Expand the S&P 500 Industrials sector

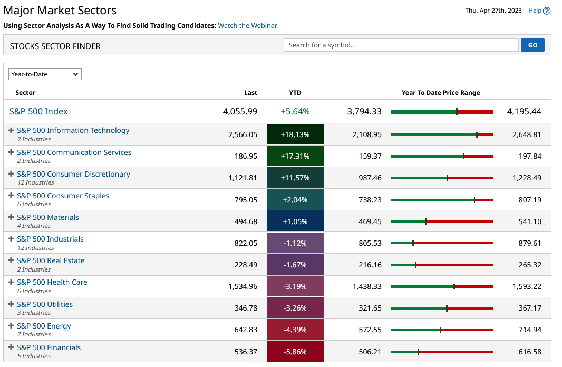11,239
